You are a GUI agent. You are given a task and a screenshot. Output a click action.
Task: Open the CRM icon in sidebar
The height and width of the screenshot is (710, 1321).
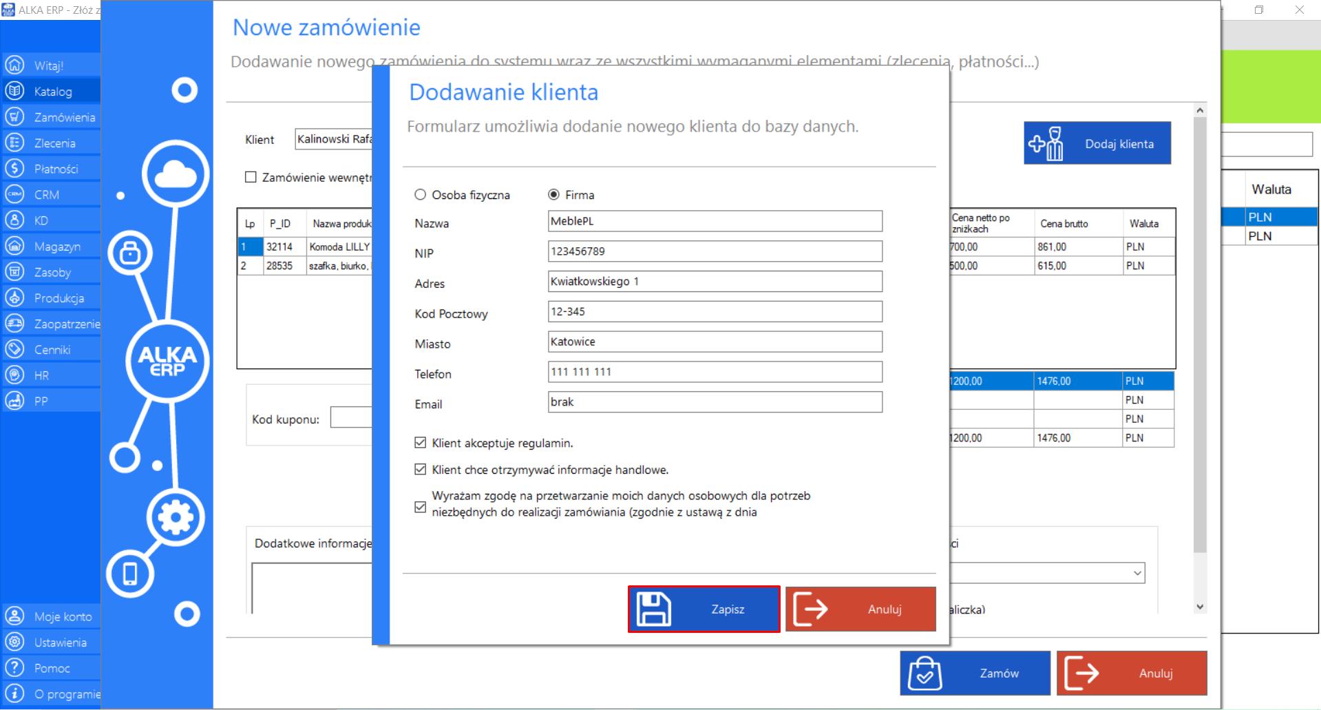click(x=14, y=194)
